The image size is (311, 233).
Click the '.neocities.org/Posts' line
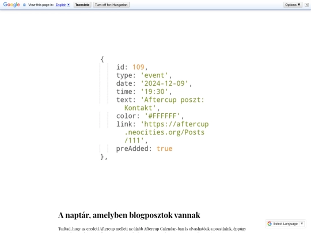164,132
